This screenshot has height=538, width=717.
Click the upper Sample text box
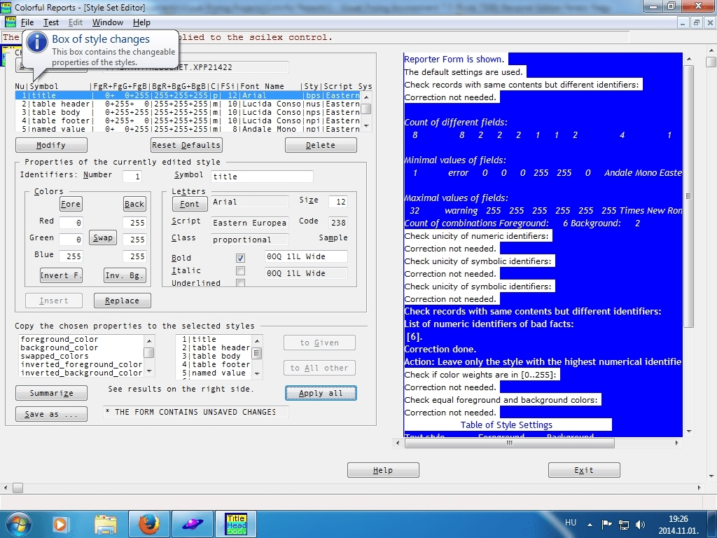pos(306,256)
